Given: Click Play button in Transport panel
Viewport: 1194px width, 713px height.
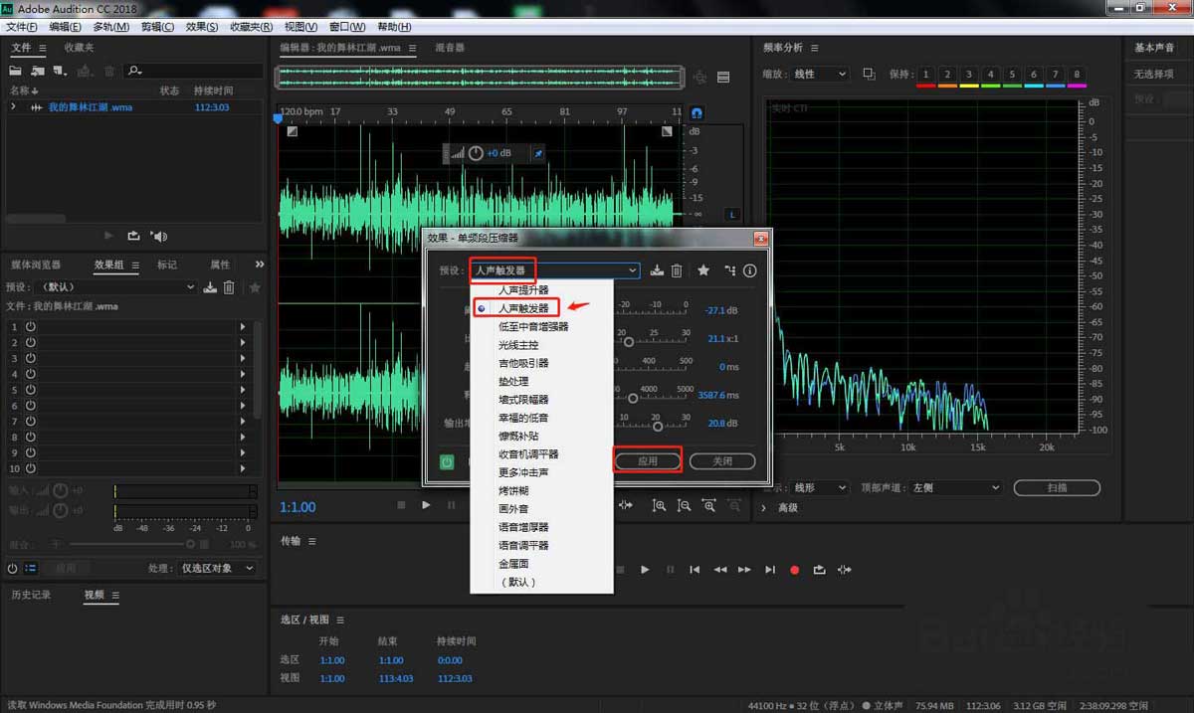Looking at the screenshot, I should [x=645, y=570].
